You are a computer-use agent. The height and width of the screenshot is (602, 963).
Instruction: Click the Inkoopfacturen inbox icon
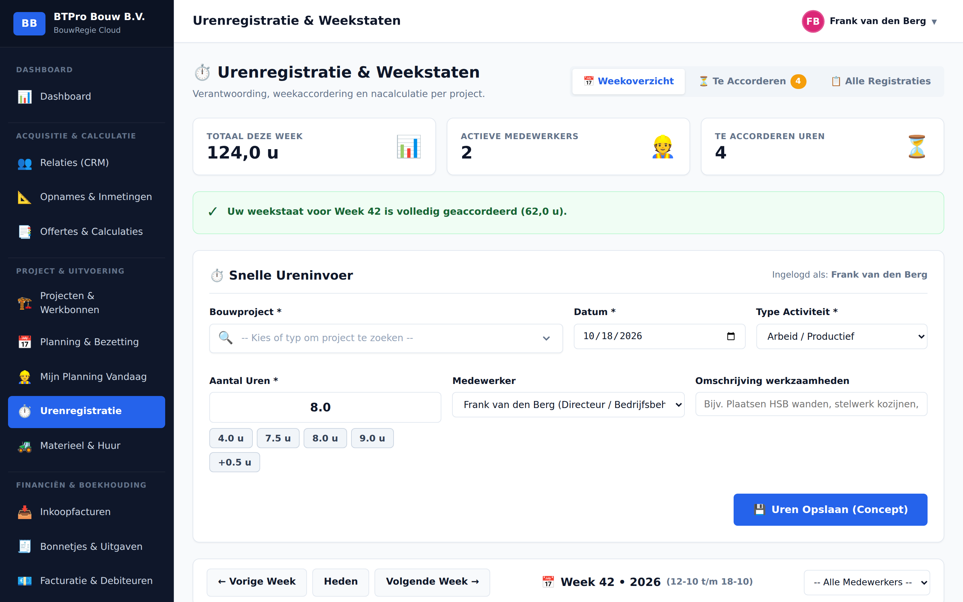[25, 512]
